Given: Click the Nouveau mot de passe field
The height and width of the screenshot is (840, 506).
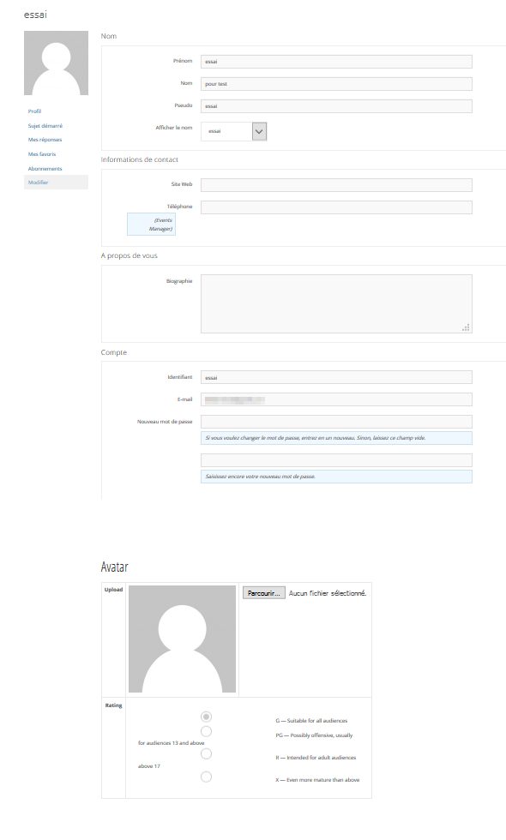Looking at the screenshot, I should pyautogui.click(x=336, y=422).
